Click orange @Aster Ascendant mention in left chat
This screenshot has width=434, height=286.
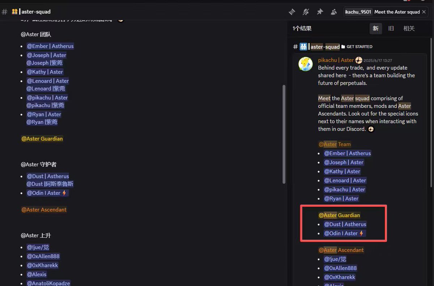[x=44, y=209]
